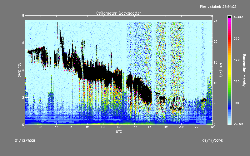This screenshot has height=156, width=250.
Task: Click the UTC x-axis label
Action: (119, 131)
